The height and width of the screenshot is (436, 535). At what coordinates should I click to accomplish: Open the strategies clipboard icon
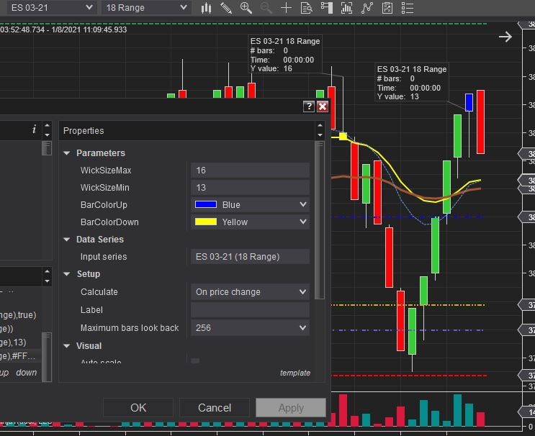(387, 8)
